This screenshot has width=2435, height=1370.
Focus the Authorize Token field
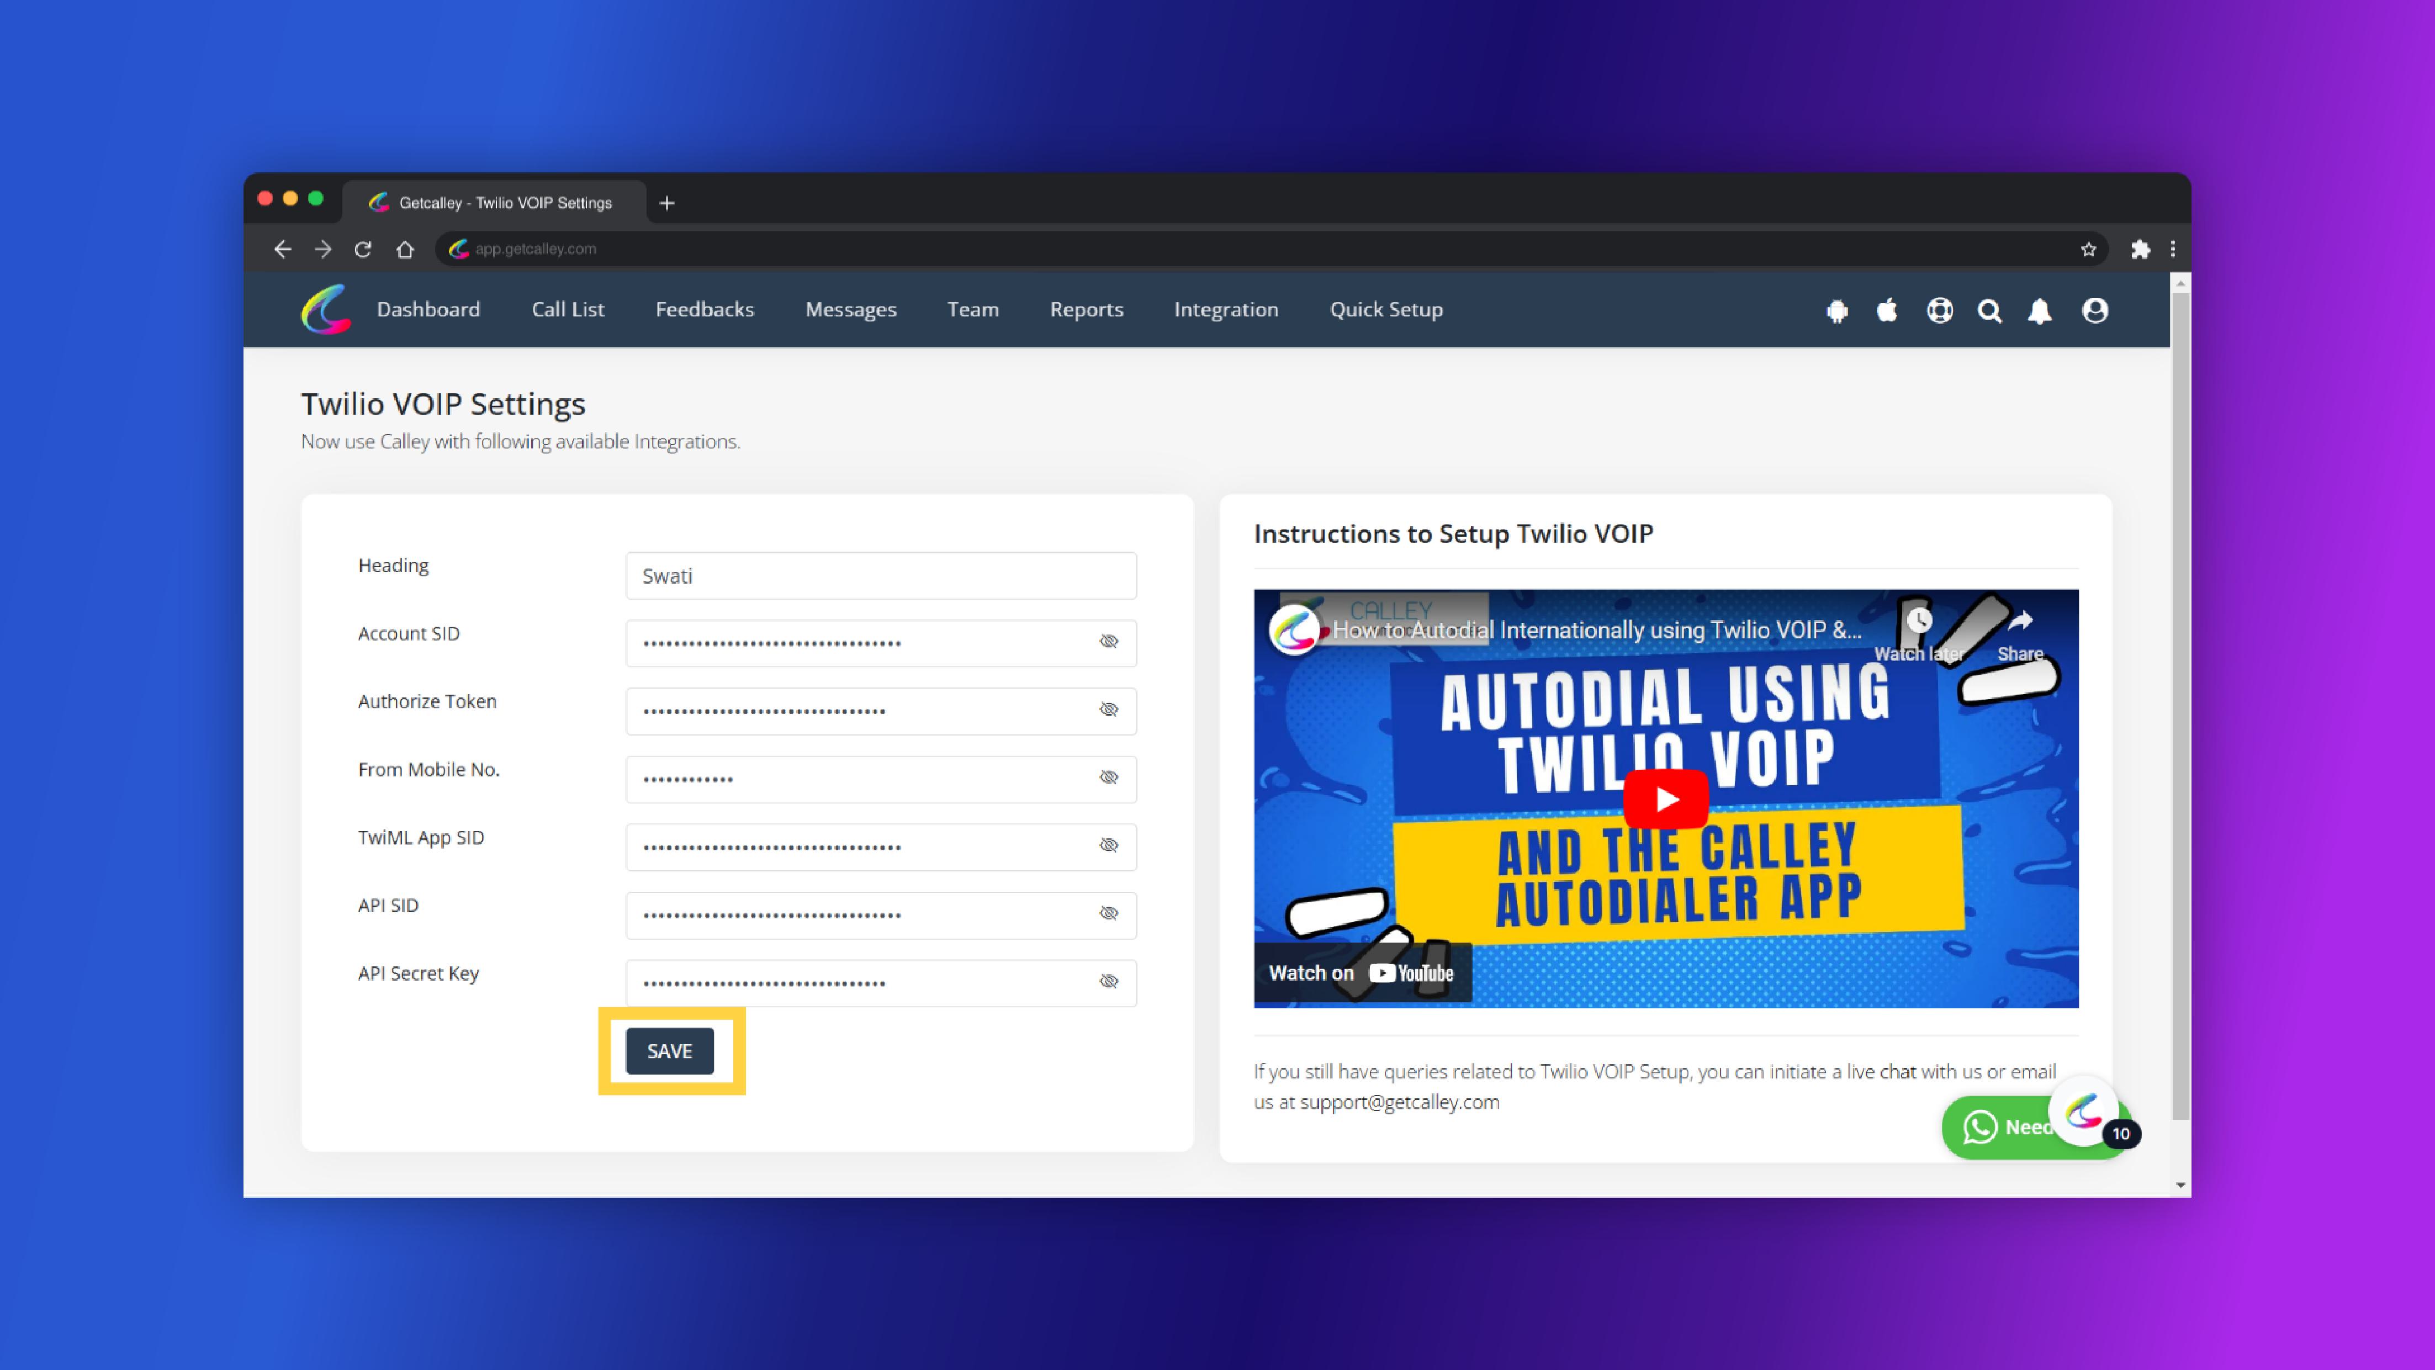tap(881, 711)
